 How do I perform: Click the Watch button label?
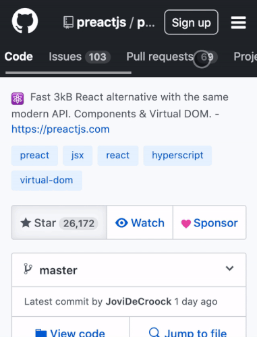pyautogui.click(x=148, y=223)
